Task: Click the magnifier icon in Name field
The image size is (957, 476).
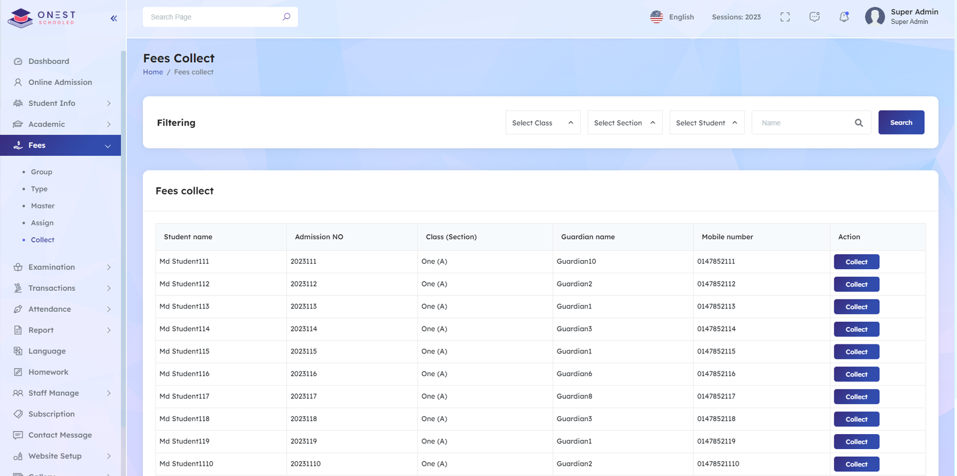Action: [859, 123]
